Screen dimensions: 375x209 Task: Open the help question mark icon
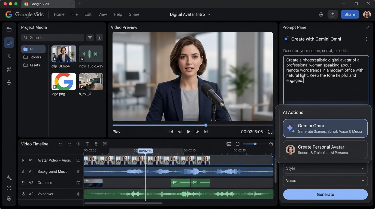[x=9, y=188]
